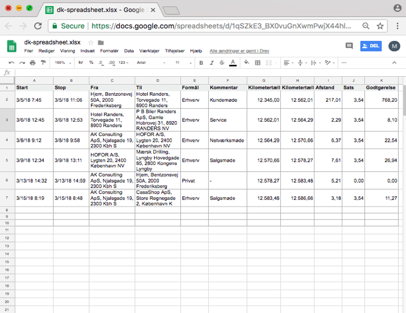Select the Privat cell
The width and height of the screenshot is (406, 313).
click(194, 180)
